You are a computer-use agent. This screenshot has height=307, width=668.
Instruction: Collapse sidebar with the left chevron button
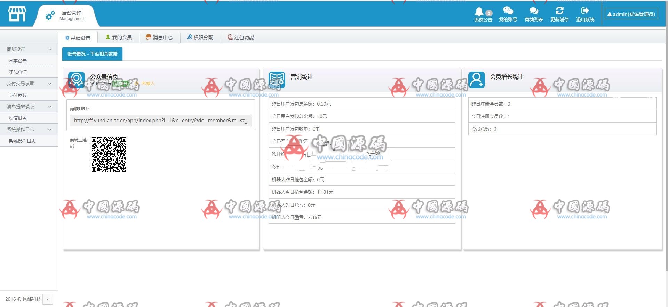click(x=48, y=299)
